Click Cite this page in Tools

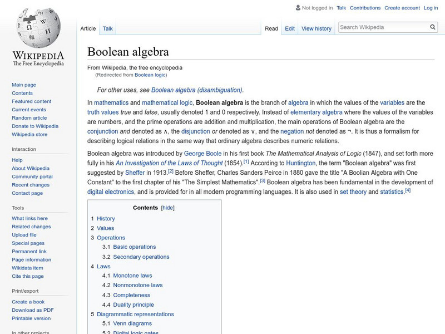[28, 276]
